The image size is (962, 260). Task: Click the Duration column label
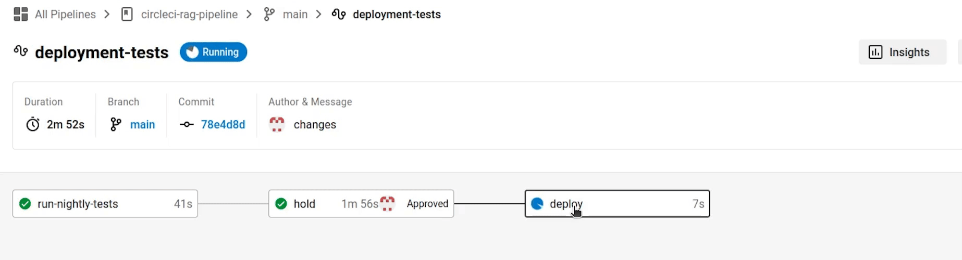43,102
